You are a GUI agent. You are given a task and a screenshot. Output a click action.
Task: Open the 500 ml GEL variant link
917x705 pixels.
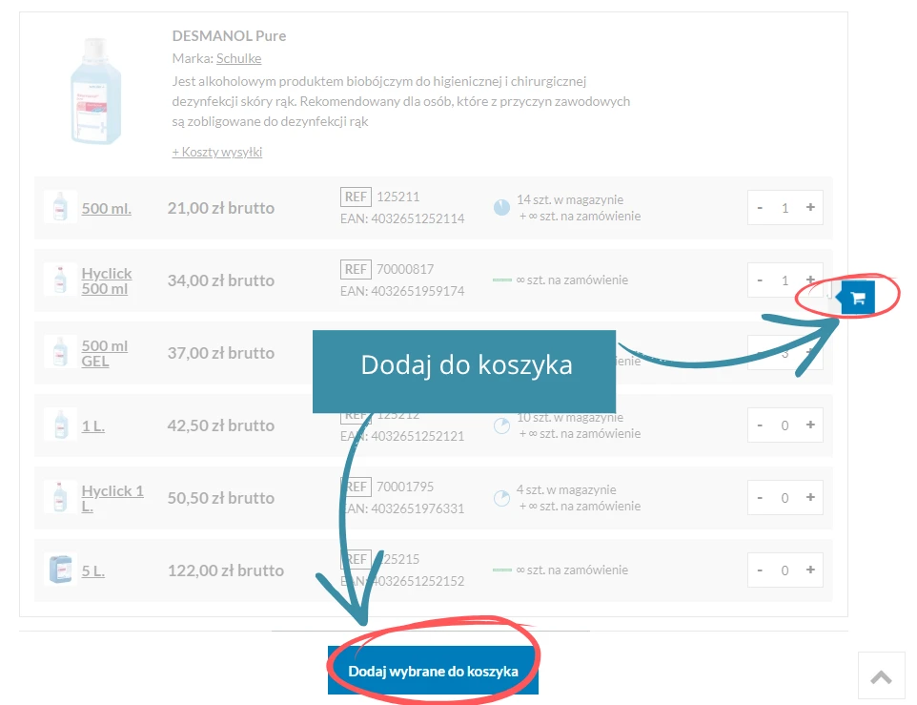[x=105, y=353]
